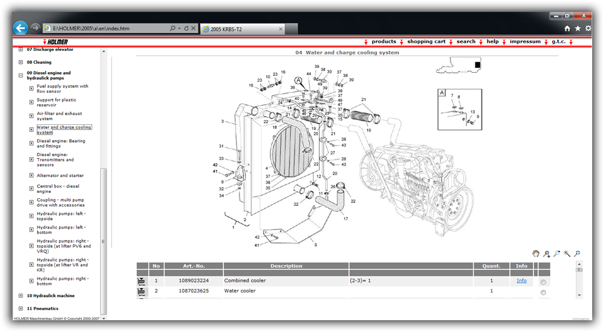Click parts table scrollbar down arrow

(x=579, y=295)
